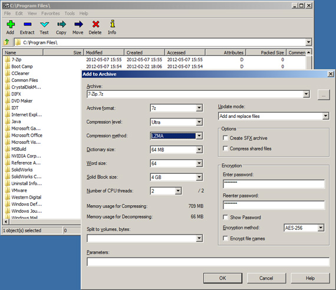Select the SolidWorks folder icon
The image size is (336, 290).
pos(7,170)
